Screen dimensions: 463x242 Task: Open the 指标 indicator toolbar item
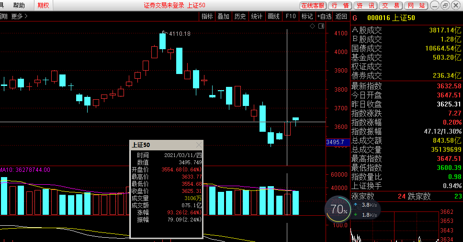(207, 17)
